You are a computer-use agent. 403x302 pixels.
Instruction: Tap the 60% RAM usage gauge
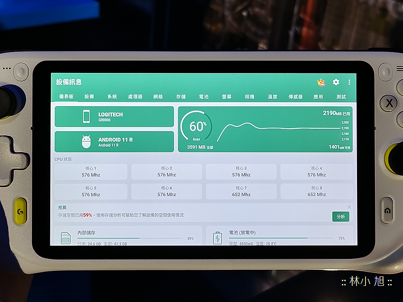click(x=197, y=126)
